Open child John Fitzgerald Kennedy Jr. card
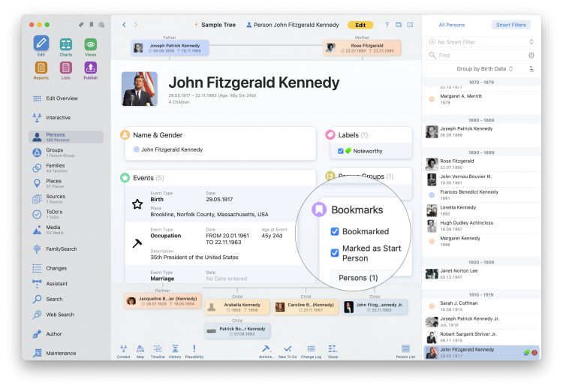The height and width of the screenshot is (389, 563). [x=375, y=307]
